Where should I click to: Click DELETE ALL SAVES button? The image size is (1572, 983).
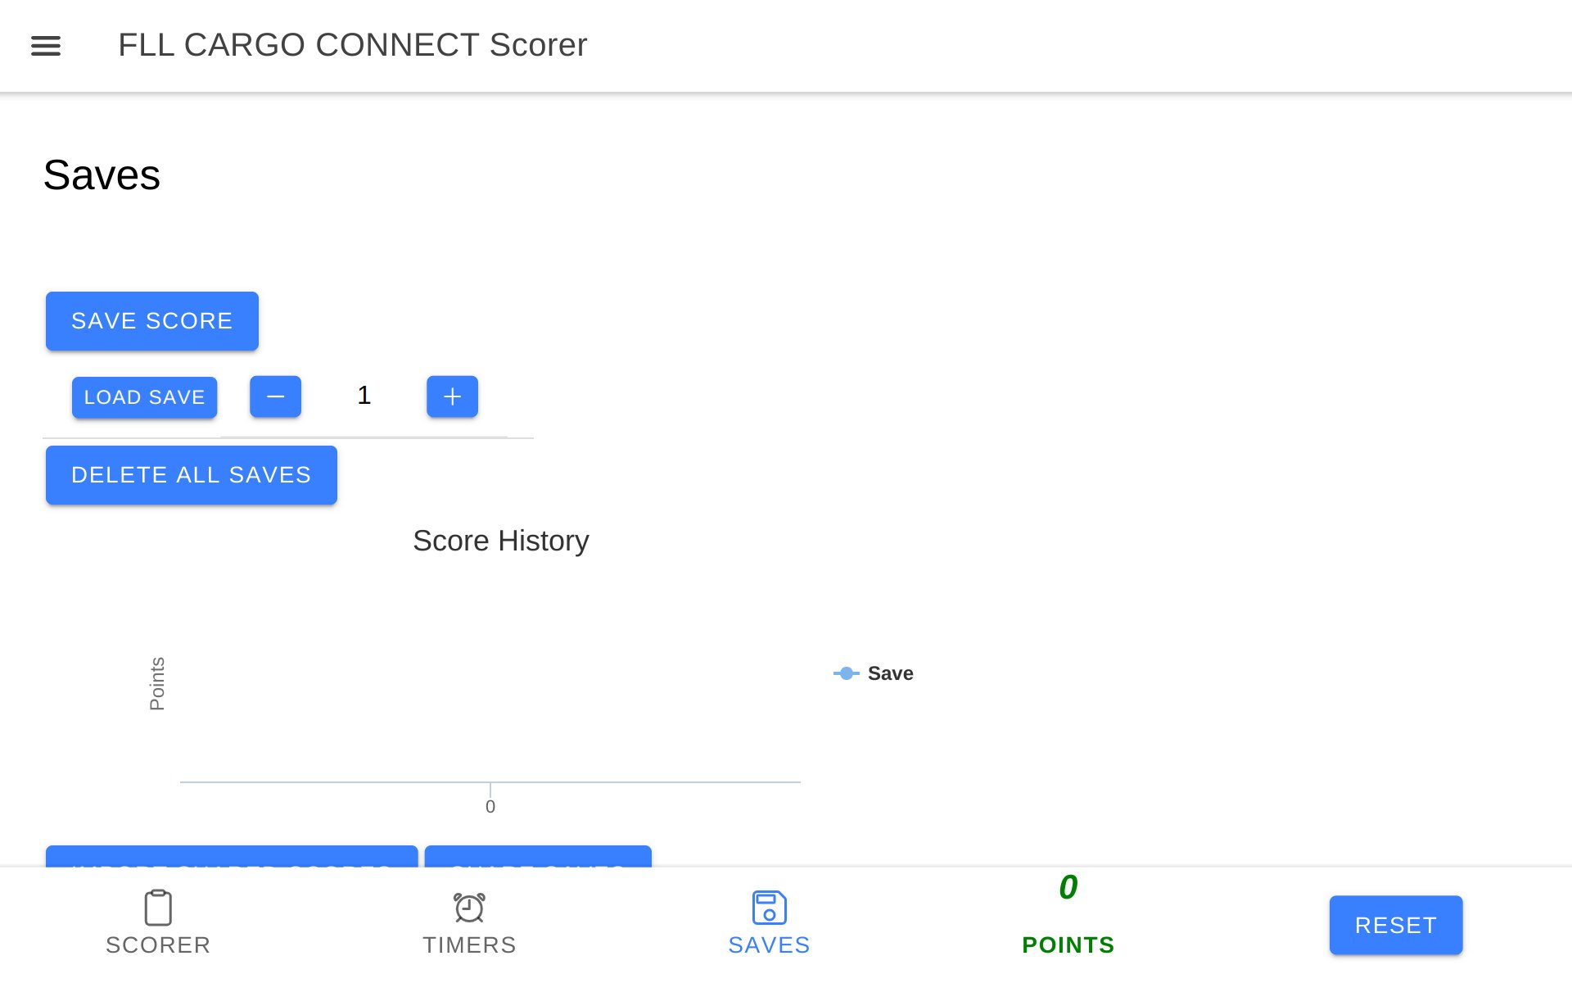click(x=191, y=475)
